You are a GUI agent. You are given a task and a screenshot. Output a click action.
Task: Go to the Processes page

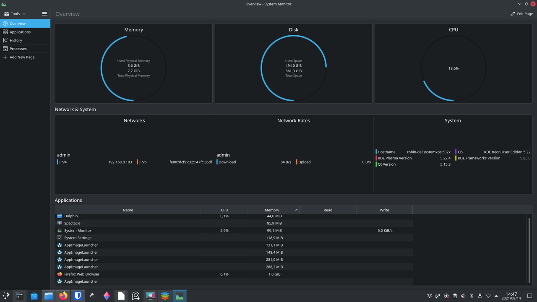[x=25, y=49]
